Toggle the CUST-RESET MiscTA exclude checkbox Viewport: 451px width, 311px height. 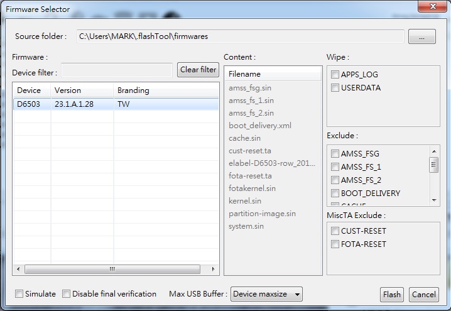[x=335, y=231]
